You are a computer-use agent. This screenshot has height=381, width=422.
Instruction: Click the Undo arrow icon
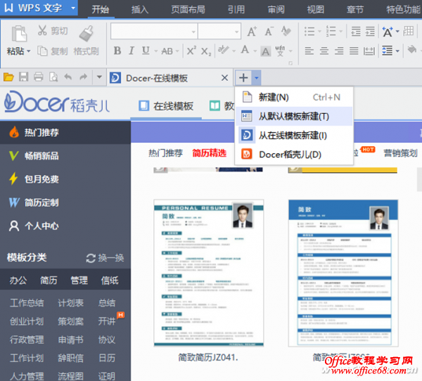pos(68,77)
